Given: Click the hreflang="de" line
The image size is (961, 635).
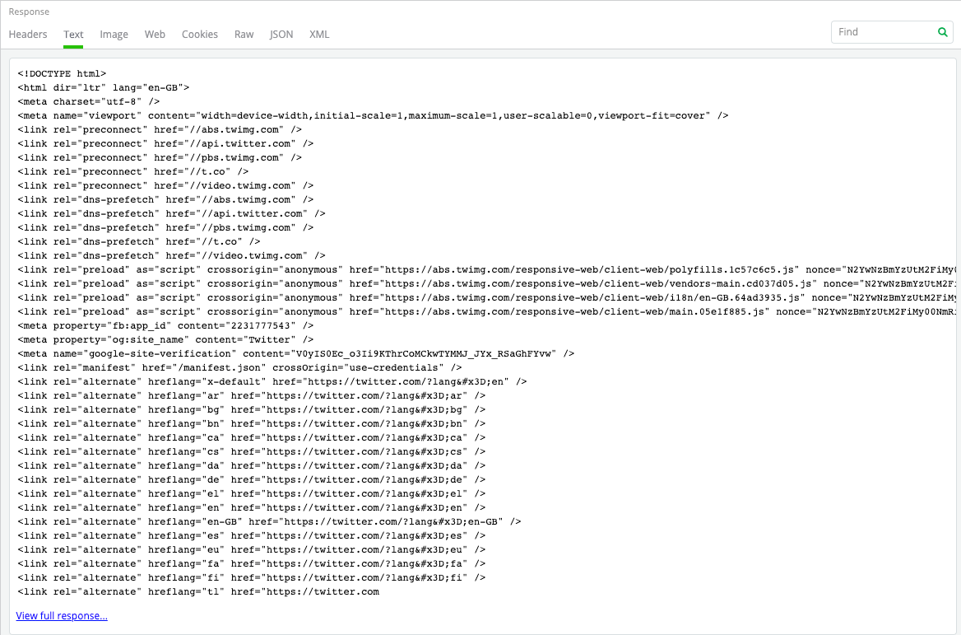Looking at the screenshot, I should coord(252,480).
